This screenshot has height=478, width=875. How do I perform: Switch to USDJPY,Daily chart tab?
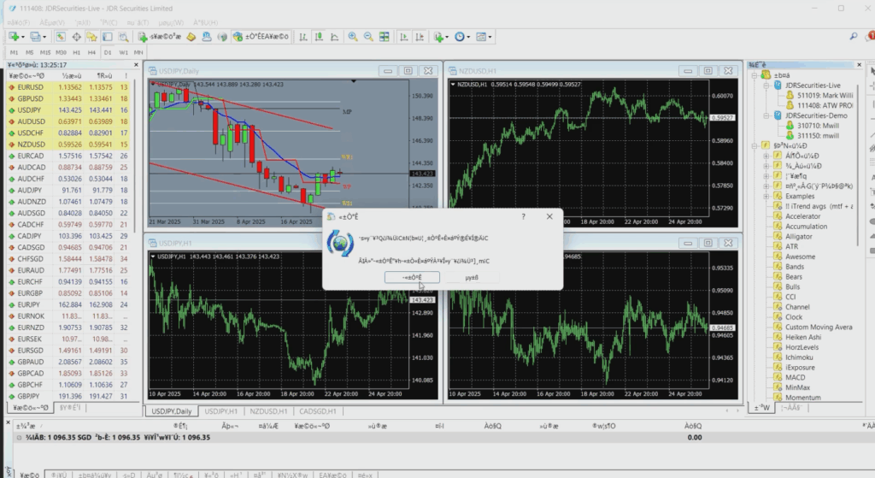point(172,411)
